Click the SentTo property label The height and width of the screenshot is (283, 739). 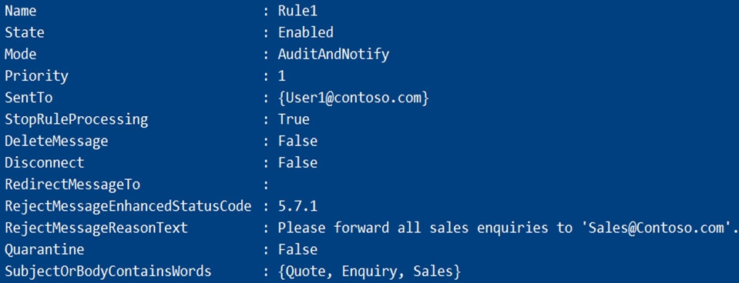pos(29,98)
